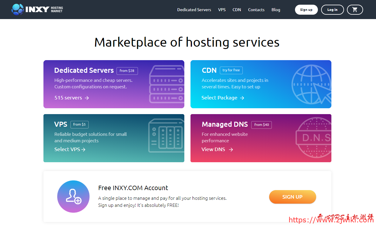Click the server rack illustration on Dedicated Servers card
This screenshot has width=376, height=225.
pyautogui.click(x=166, y=84)
